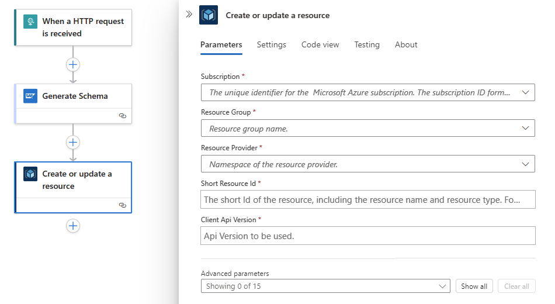Insert a step below Generate Schema
Viewport: 555px width, 304px height.
coord(73,142)
